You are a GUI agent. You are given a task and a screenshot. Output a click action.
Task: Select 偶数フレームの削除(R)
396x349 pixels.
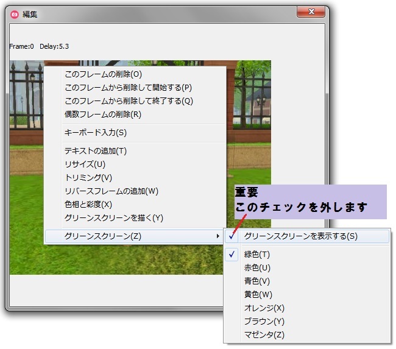click(135, 115)
